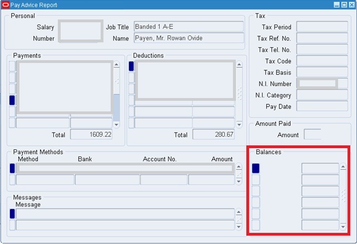Viewport: 357px width, 244px height.
Task: Click the Payment Methods scrollbar down arrow
Action: click(239, 182)
